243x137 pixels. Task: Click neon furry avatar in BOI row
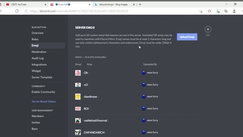[144, 108]
